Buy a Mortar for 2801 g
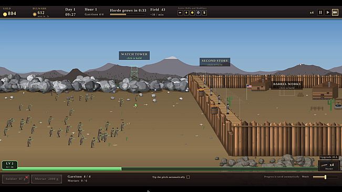 46,179
